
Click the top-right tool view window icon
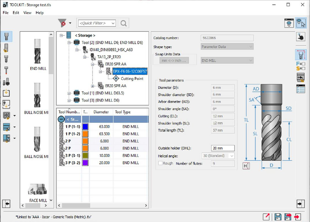(x=289, y=23)
